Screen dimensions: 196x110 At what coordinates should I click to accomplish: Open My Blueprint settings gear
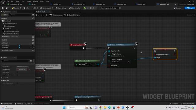33,15
